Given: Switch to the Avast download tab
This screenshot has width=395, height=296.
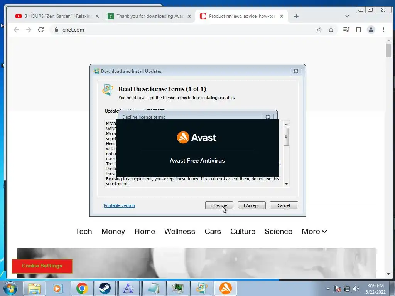Looking at the screenshot, I should pyautogui.click(x=150, y=16).
